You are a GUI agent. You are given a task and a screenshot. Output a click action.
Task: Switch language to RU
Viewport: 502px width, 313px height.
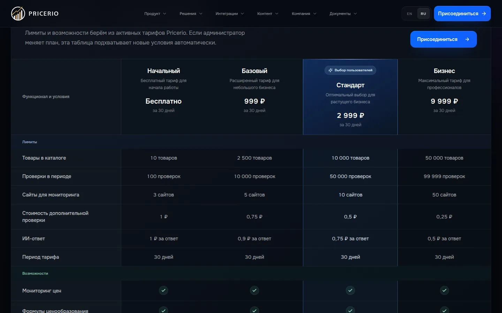(423, 14)
